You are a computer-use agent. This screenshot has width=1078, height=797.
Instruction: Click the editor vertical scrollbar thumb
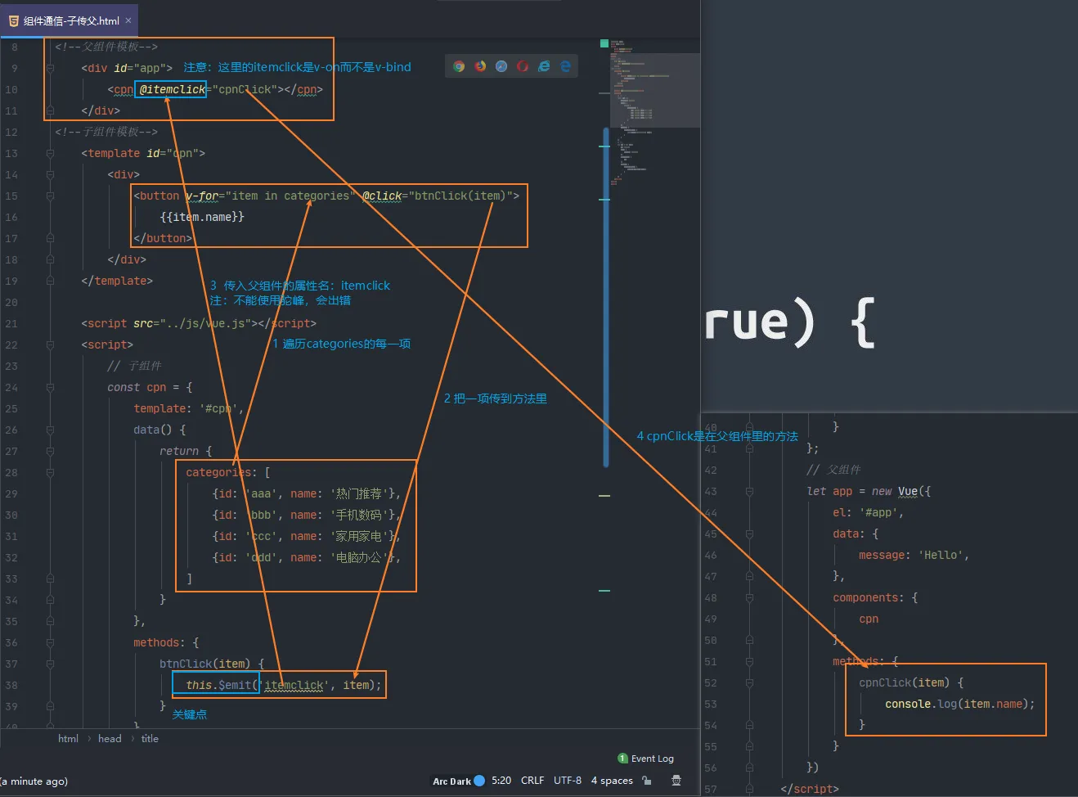[606, 297]
